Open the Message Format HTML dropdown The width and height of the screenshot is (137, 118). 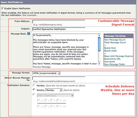click(46, 73)
